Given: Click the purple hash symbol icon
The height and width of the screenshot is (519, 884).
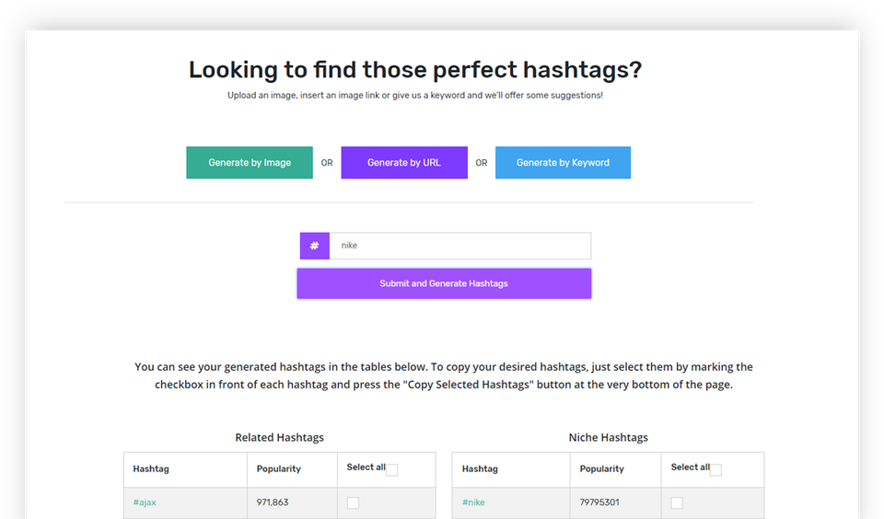Looking at the screenshot, I should click(x=314, y=246).
